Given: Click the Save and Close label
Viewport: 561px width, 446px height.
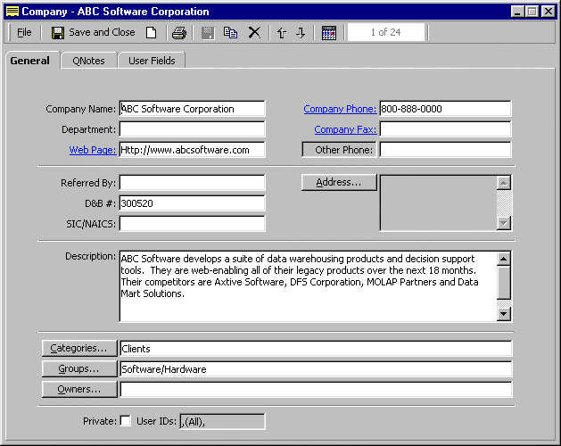Looking at the screenshot, I should (x=102, y=32).
